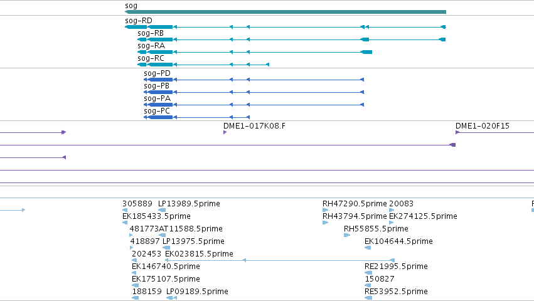The image size is (534, 301).
Task: Select the sog-RB transcript label
Action: point(151,33)
